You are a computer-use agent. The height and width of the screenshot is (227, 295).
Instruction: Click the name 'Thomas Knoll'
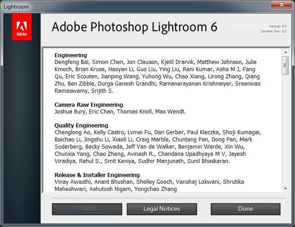[134, 112]
